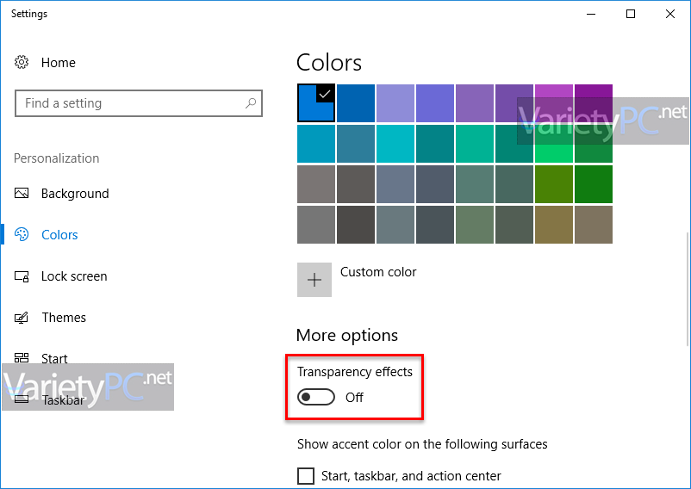The image size is (691, 489).
Task: Go to the Themes page
Action: (64, 318)
